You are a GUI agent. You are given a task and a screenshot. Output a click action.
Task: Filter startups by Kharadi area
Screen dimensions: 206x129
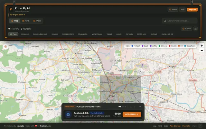pyautogui.click(x=55, y=34)
